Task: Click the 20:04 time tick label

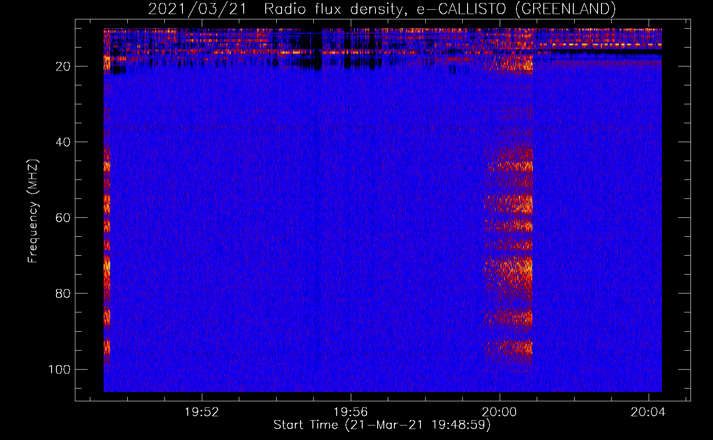Action: [x=648, y=412]
